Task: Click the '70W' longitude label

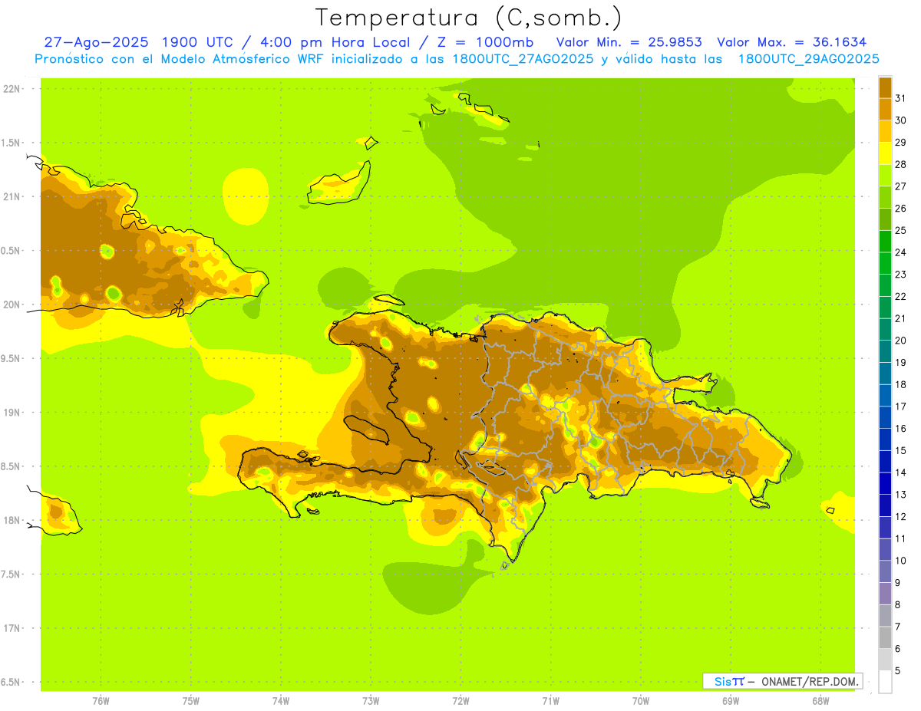Action: (x=640, y=700)
